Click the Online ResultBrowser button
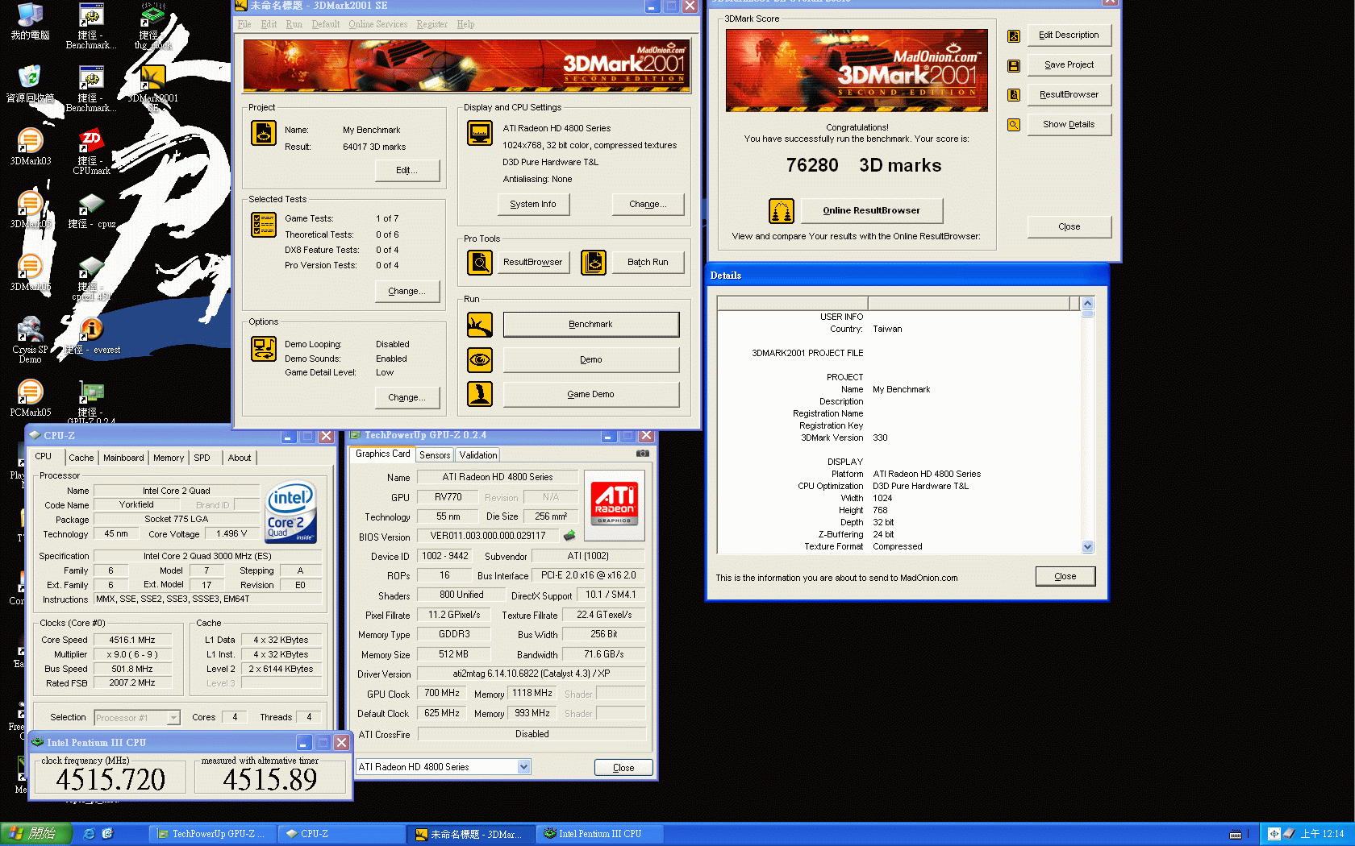This screenshot has height=846, width=1355. pos(872,211)
